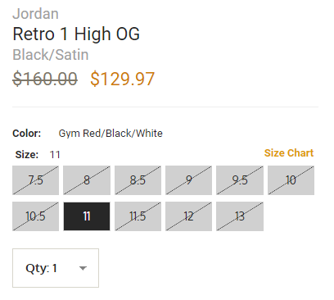This screenshot has height=300, width=334.
Task: Click the Color: label
Action: [x=27, y=134]
